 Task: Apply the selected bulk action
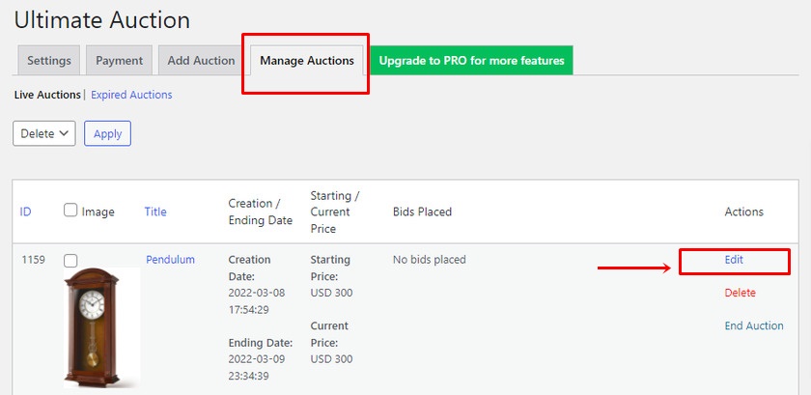[x=107, y=133]
